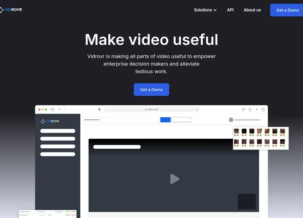This screenshot has height=218, width=303.
Task: Click the forward navigation chevron in the mockup
Action: tap(64, 109)
